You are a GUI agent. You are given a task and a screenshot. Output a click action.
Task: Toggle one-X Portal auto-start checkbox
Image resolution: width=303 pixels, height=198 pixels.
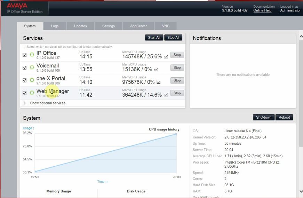[25, 80]
